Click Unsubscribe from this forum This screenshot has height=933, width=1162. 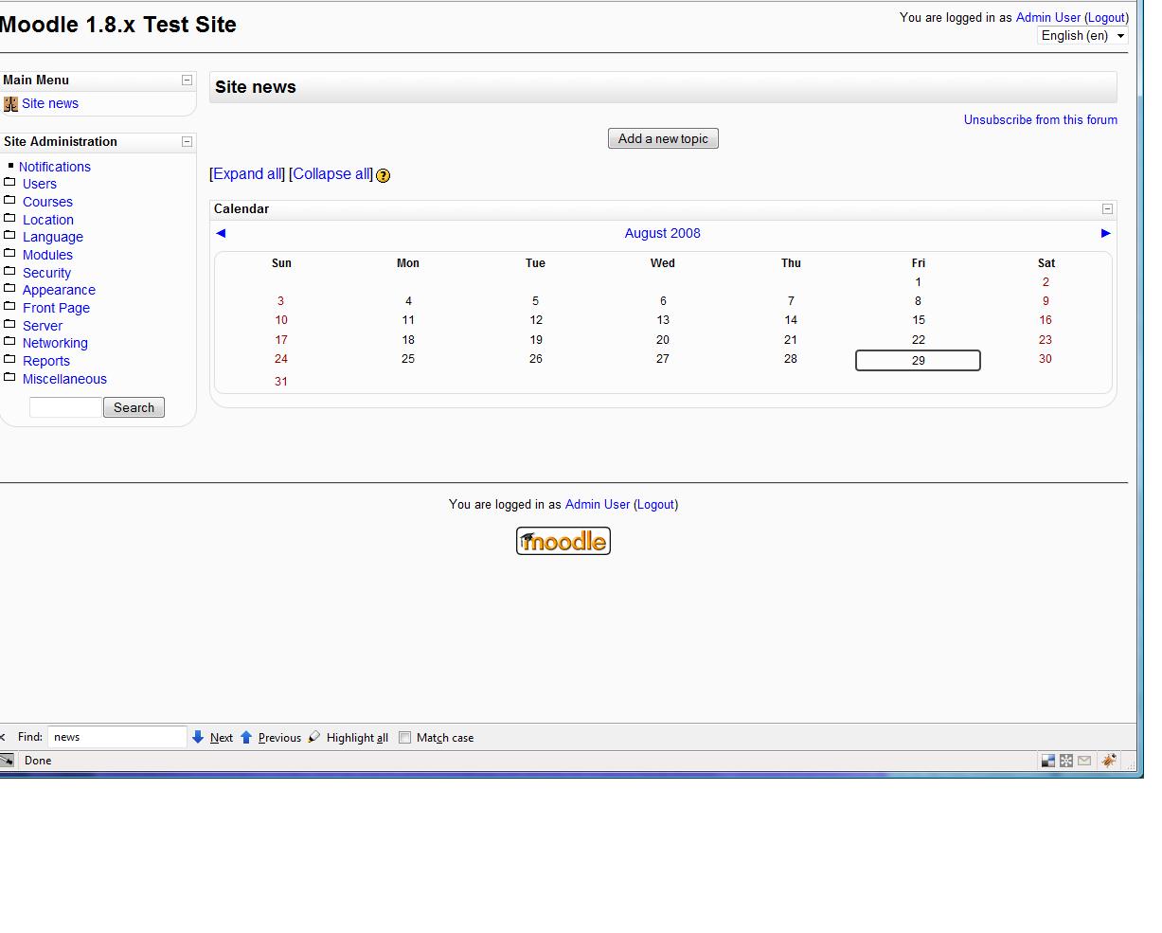pos(1041,119)
